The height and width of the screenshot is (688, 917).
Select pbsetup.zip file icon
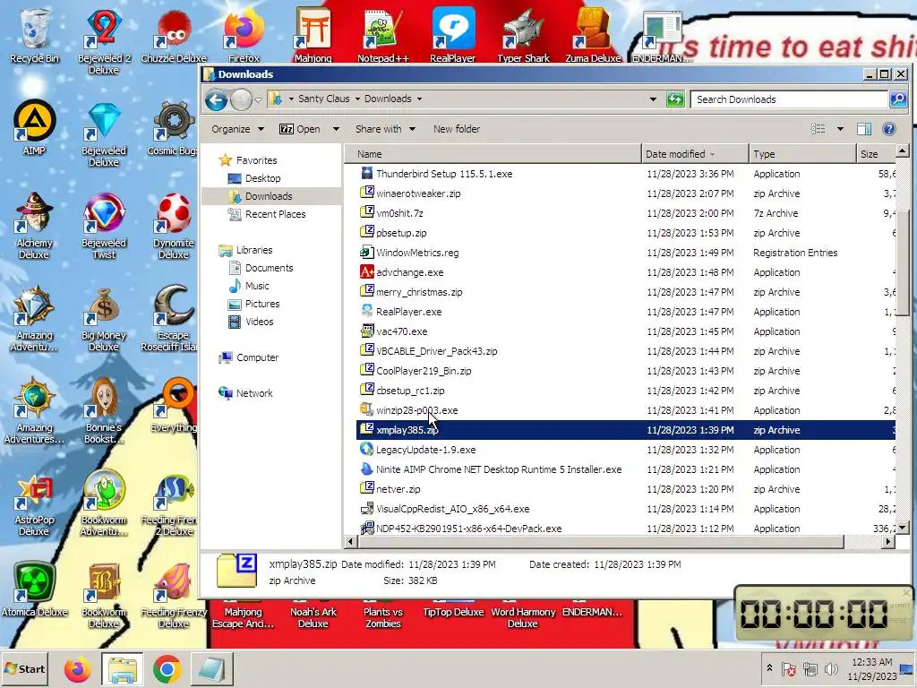(366, 232)
